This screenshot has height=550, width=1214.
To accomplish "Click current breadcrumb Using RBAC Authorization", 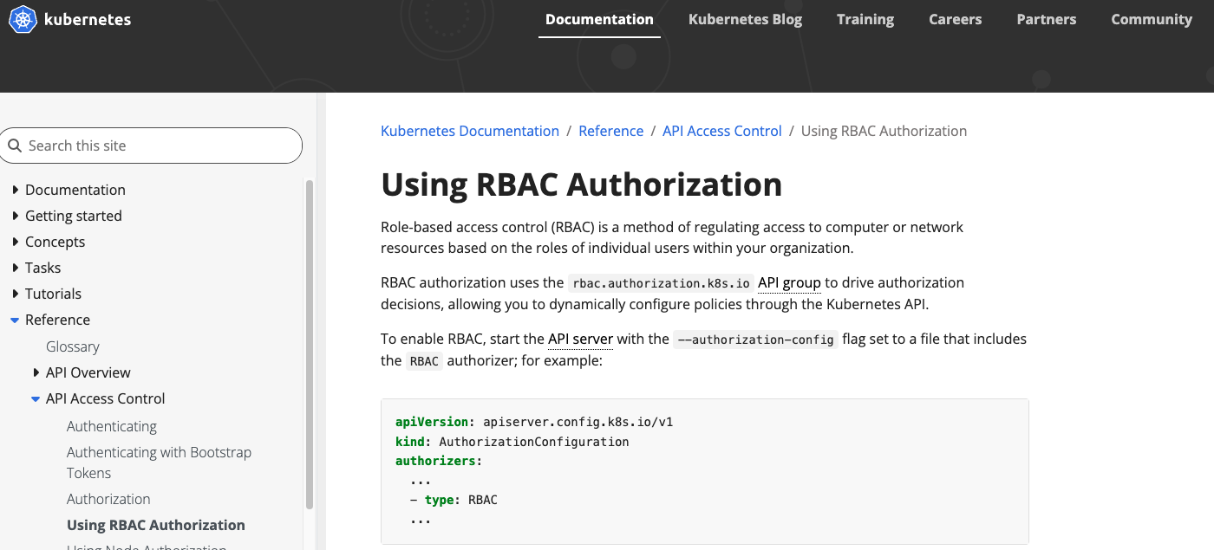I will click(884, 131).
